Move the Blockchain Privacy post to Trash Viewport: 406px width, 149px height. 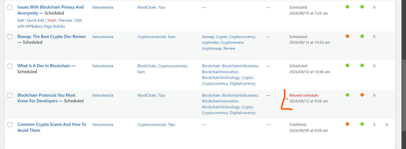point(51,20)
